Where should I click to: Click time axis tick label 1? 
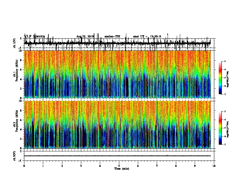tap(43, 166)
